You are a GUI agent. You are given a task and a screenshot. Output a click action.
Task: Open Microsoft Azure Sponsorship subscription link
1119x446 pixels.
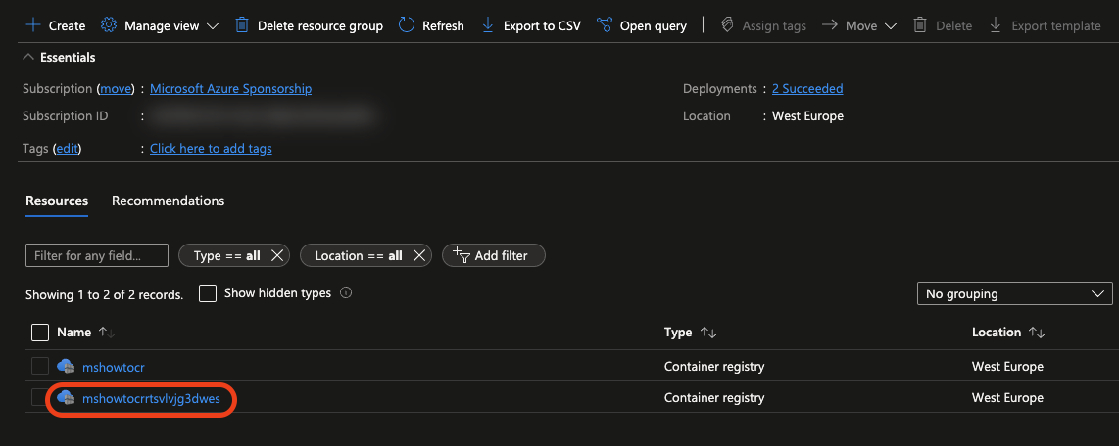click(x=230, y=89)
